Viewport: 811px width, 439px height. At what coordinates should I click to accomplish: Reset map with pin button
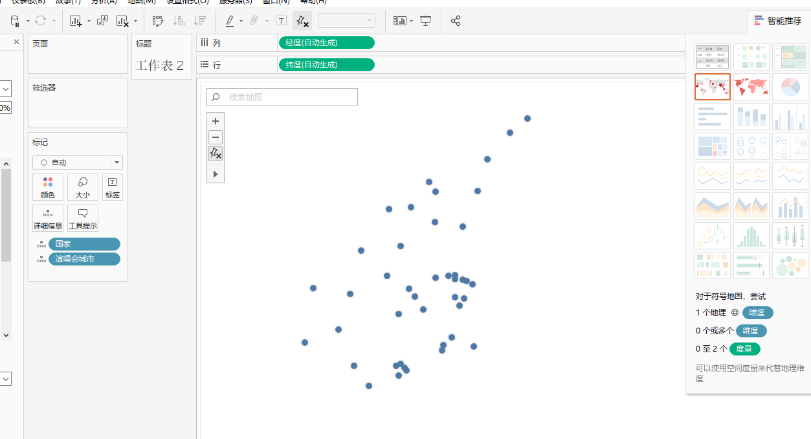[216, 153]
